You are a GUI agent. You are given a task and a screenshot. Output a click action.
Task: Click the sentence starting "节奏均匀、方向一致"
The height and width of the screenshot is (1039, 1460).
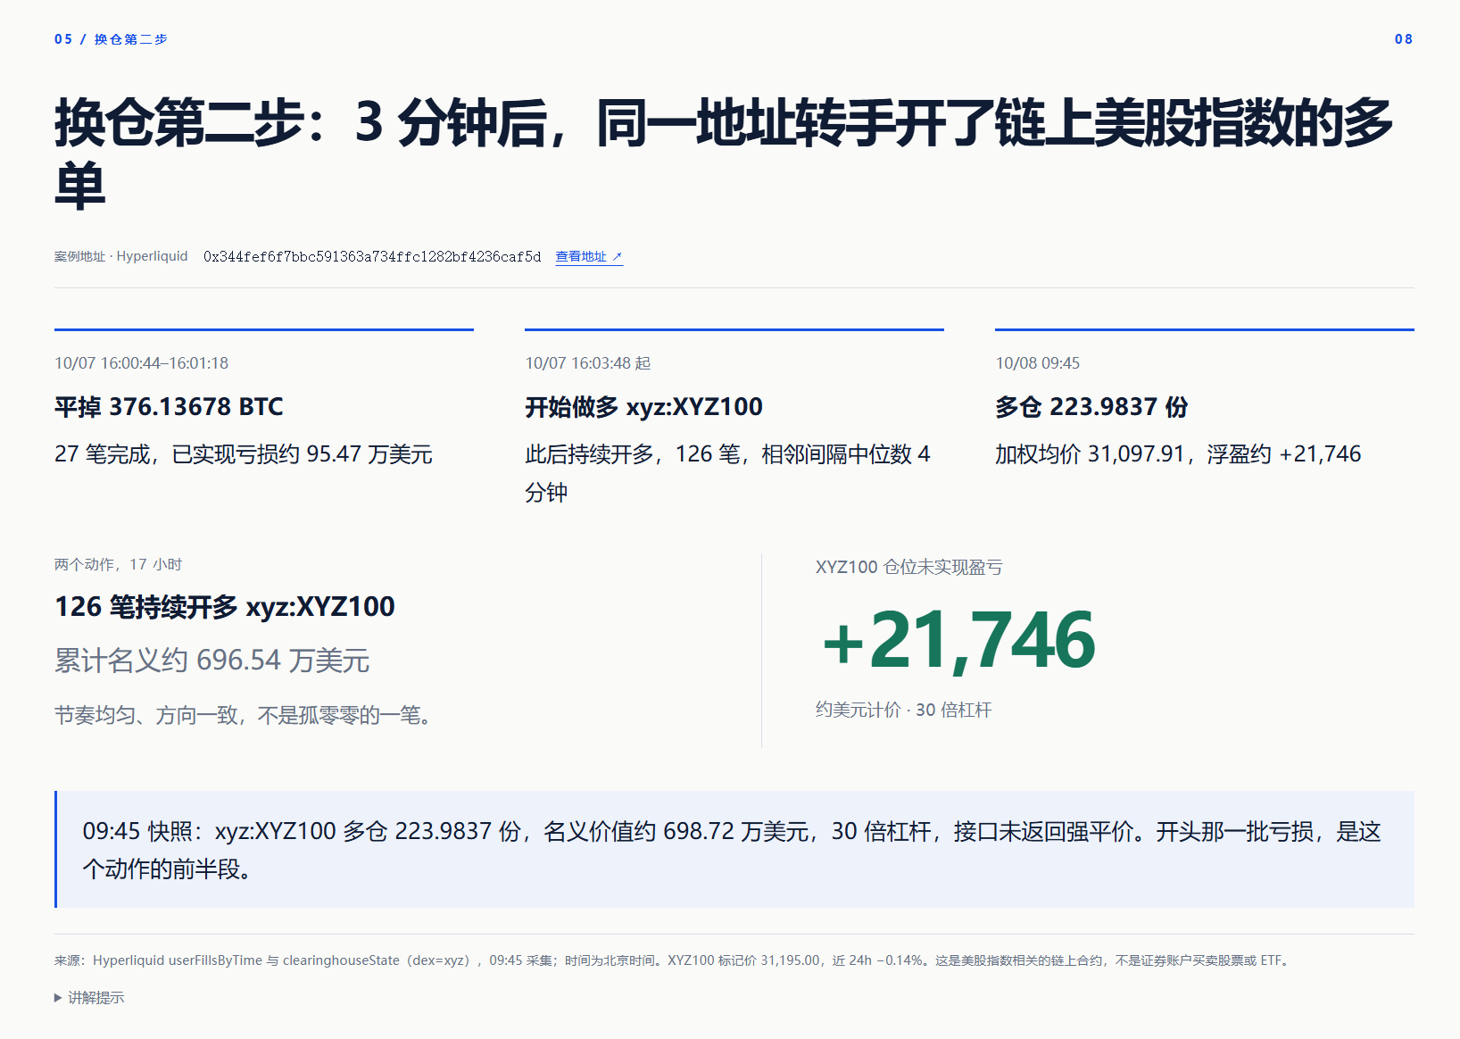243,716
